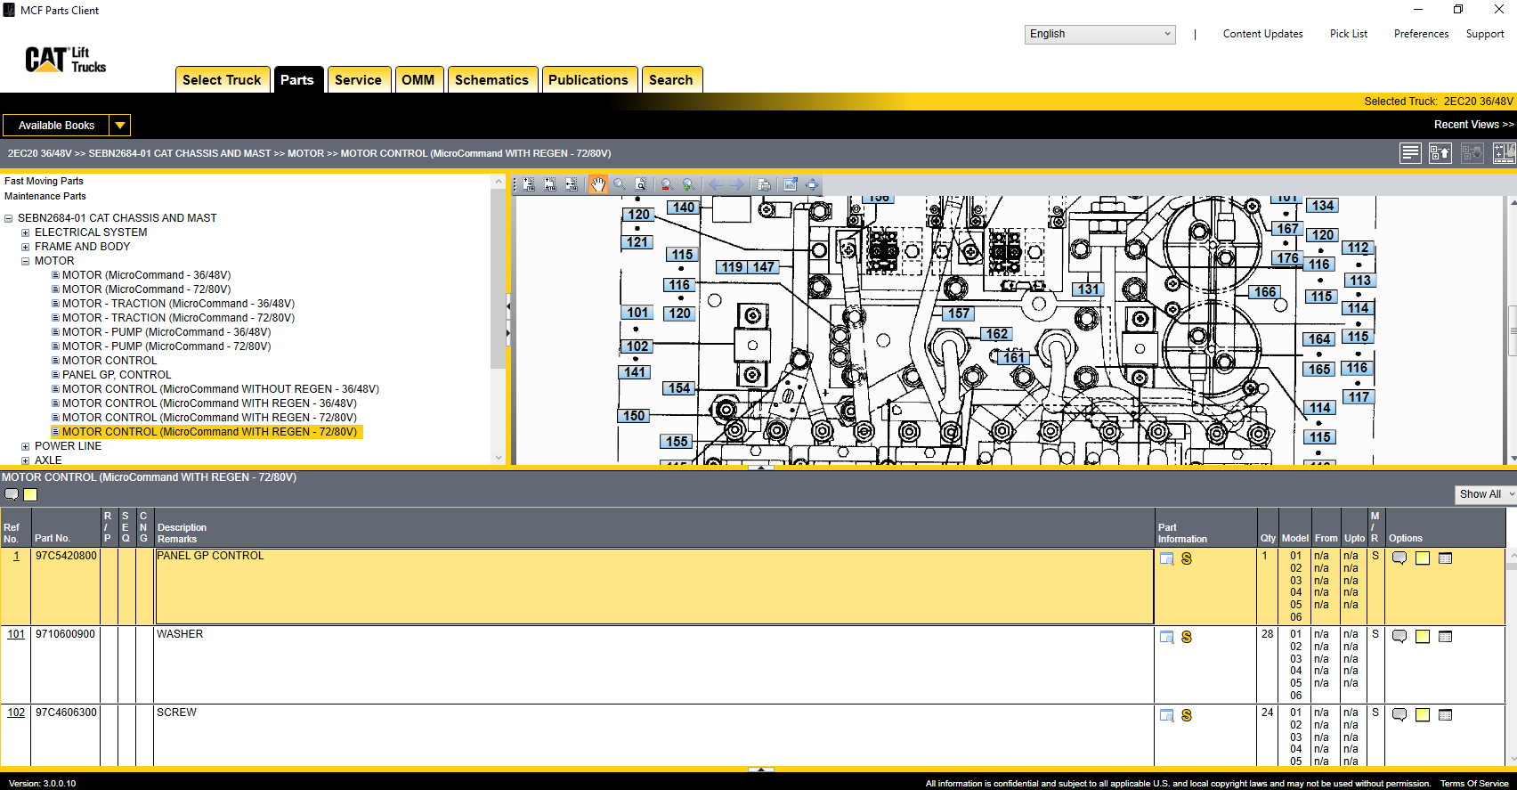1517x790 pixels.
Task: Toggle yellow note on PANEL GP CONTROL row
Action: [x=1423, y=558]
